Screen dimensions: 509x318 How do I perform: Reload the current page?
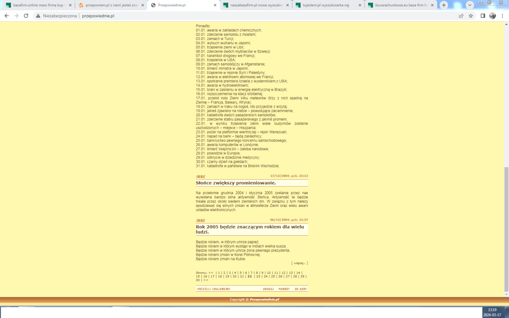tap(26, 16)
